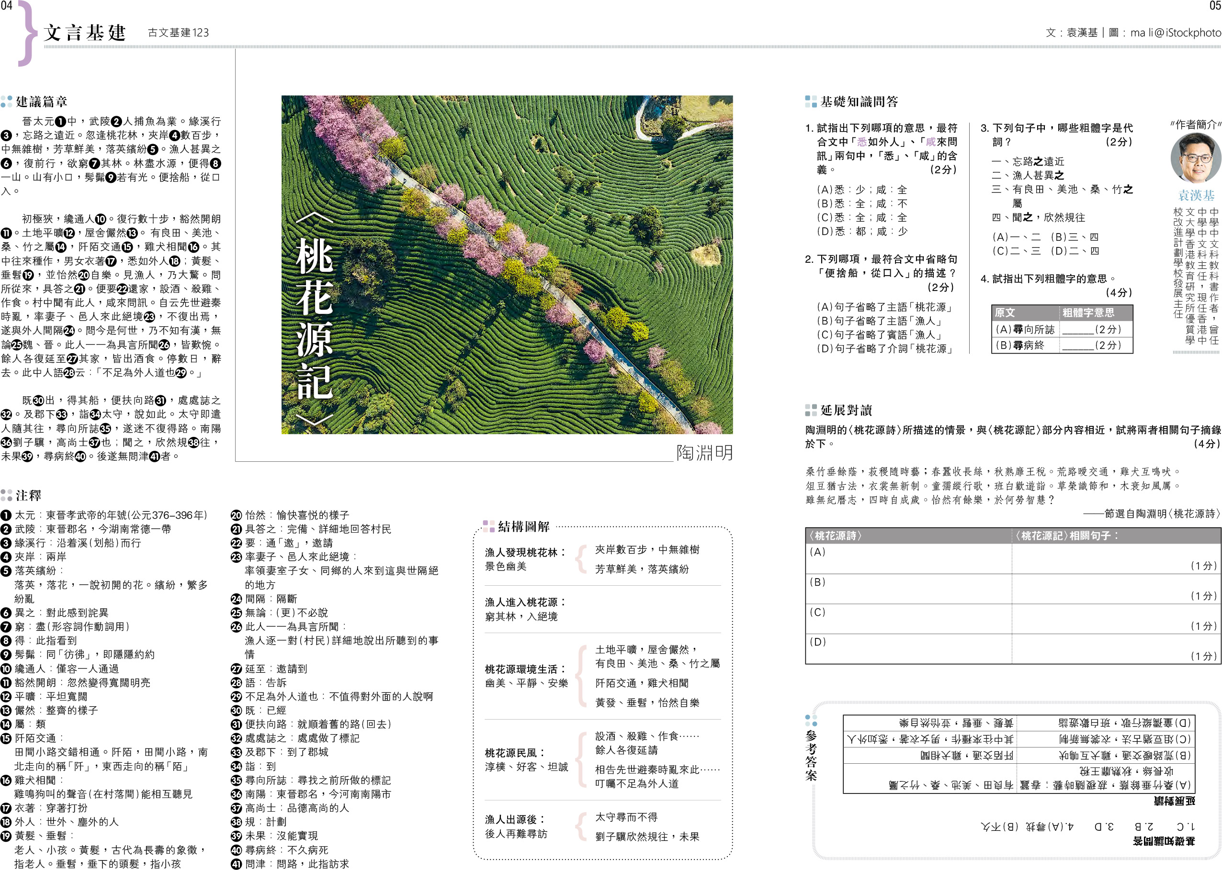Click the diagram label 桃花源環境生活：
The width and height of the screenshot is (1222, 870).
pos(526,669)
